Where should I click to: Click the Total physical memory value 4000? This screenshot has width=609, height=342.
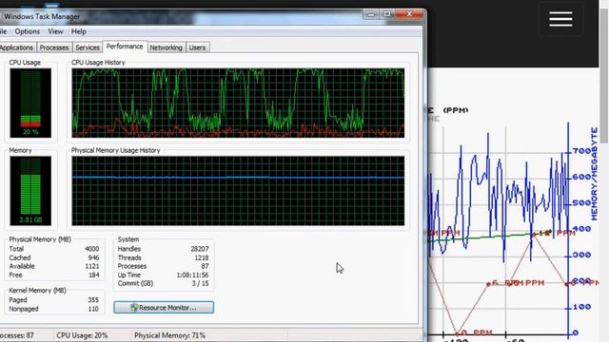coord(92,249)
